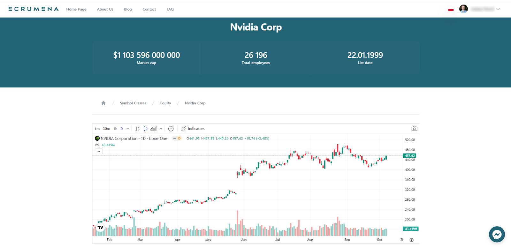Screen dimensions: 511x247
Task: Open chart settings gear icon
Action: coord(412,240)
